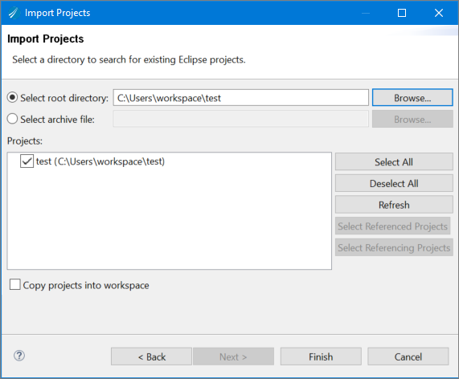The width and height of the screenshot is (459, 379).
Task: Go back with the Back button
Action: click(151, 357)
